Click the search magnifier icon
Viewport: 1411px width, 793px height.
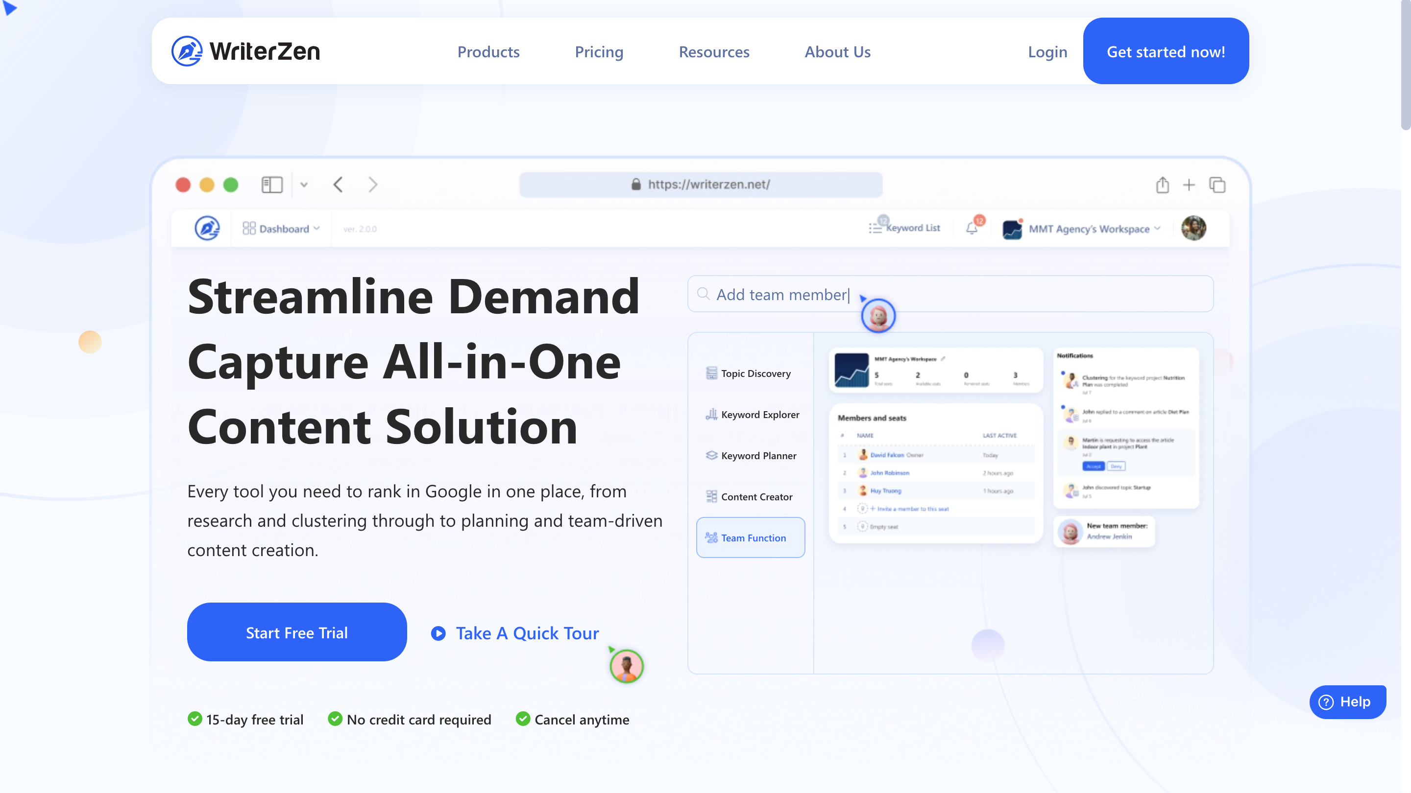[704, 294]
